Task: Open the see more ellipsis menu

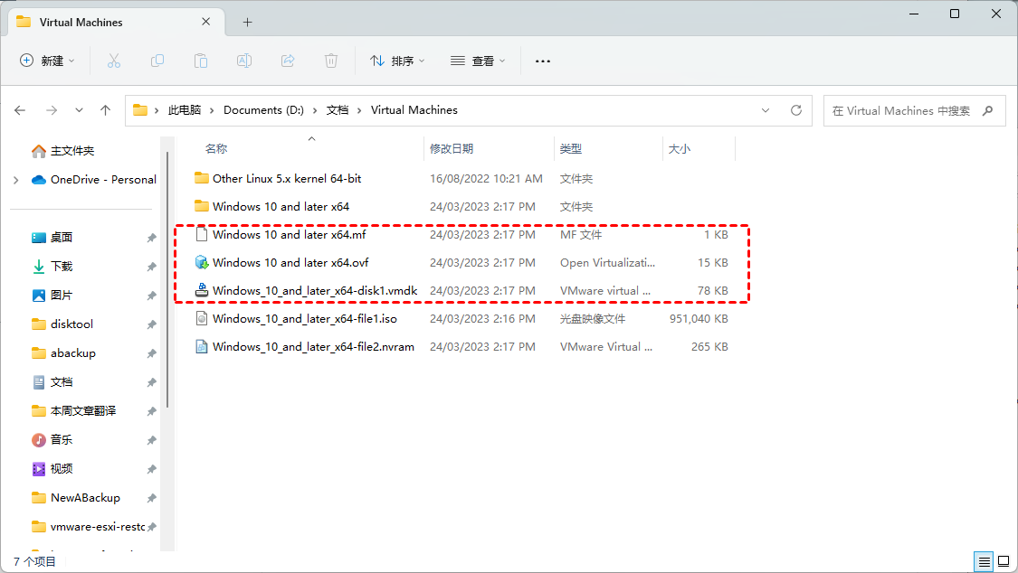Action: [543, 61]
